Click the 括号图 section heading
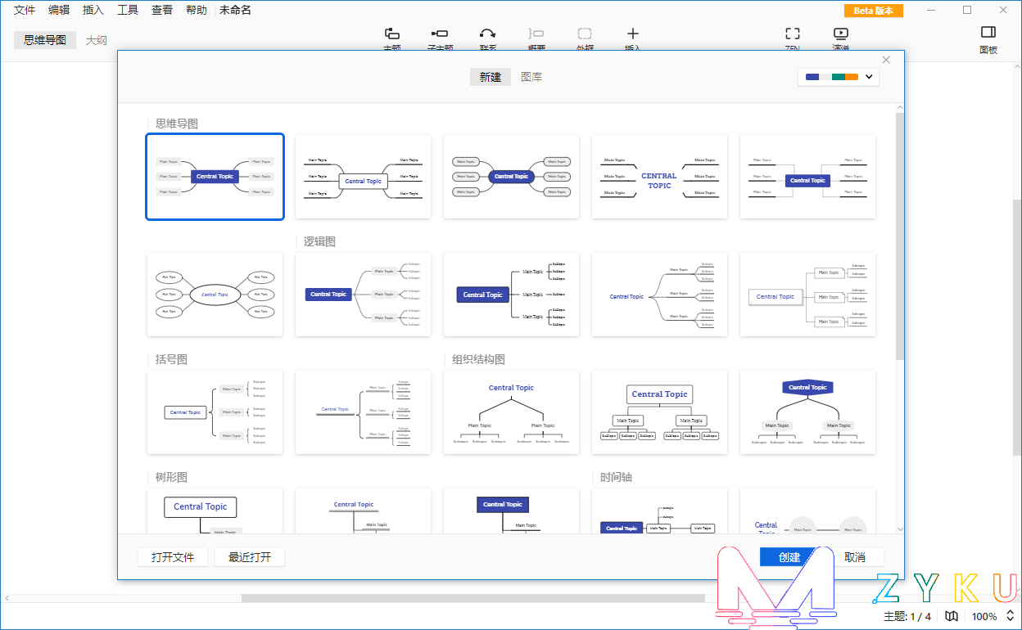This screenshot has height=630, width=1022. tap(171, 359)
